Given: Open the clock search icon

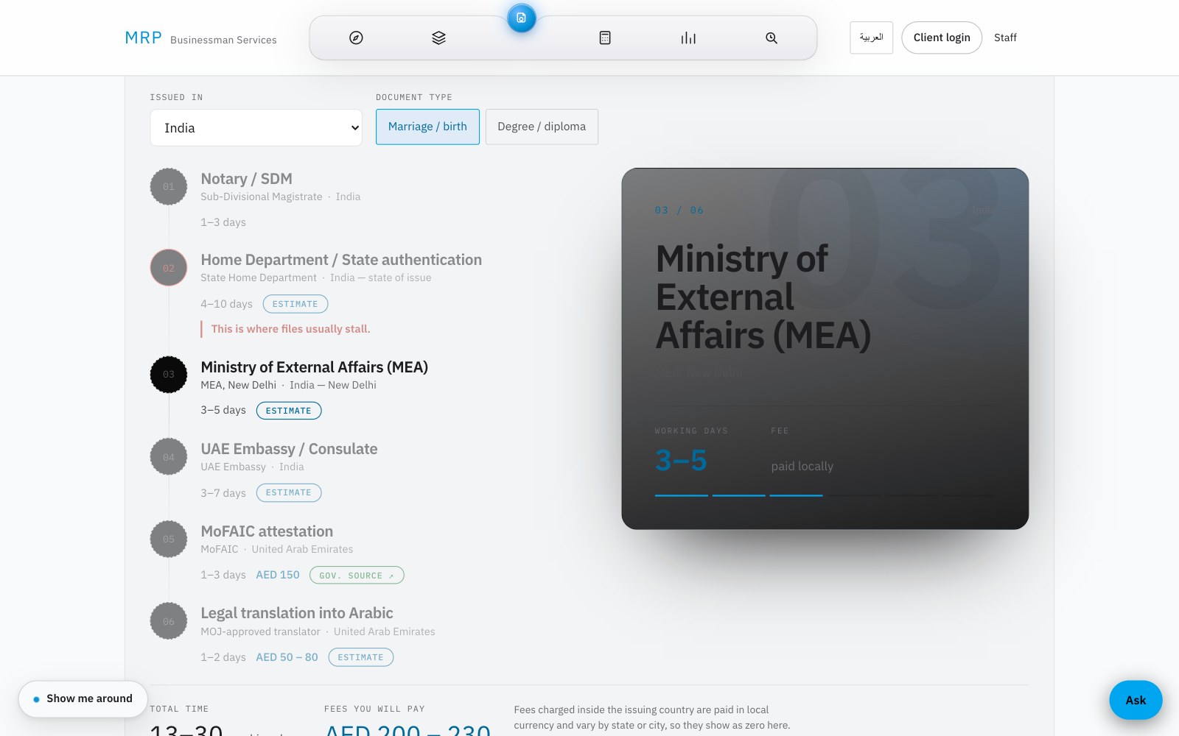Looking at the screenshot, I should (x=772, y=38).
